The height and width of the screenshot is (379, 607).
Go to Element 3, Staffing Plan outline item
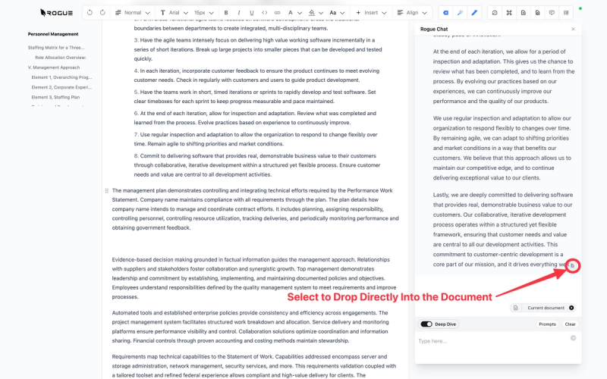click(55, 98)
